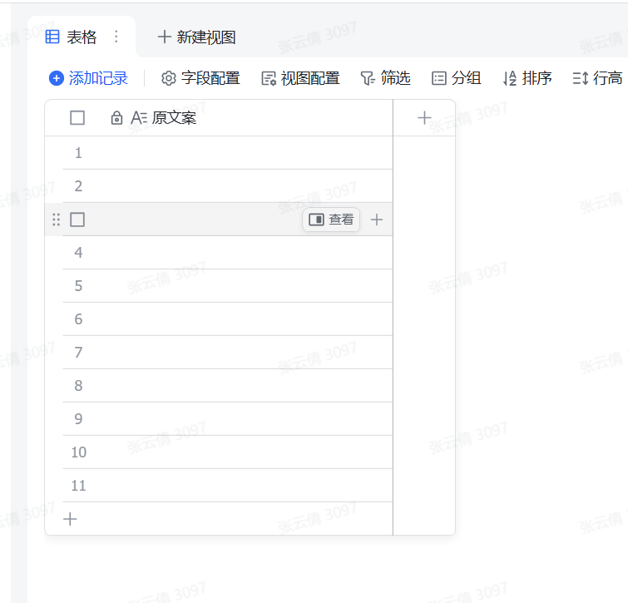The image size is (628, 603).
Task: Select row number 7
Action: [78, 353]
